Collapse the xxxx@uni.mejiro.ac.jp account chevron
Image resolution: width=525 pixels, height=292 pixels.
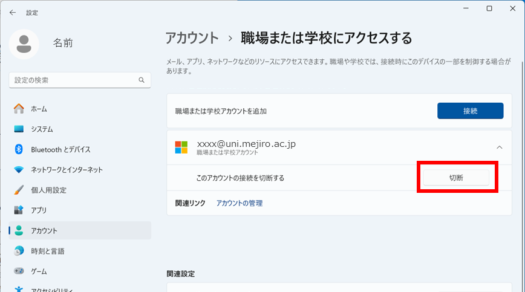point(499,148)
